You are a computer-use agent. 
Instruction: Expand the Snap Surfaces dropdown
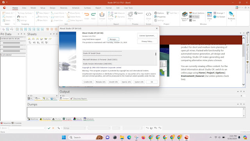33,13
